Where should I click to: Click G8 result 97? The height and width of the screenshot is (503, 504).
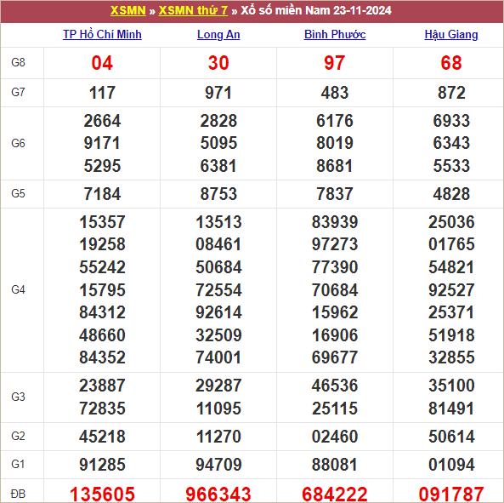pos(335,63)
